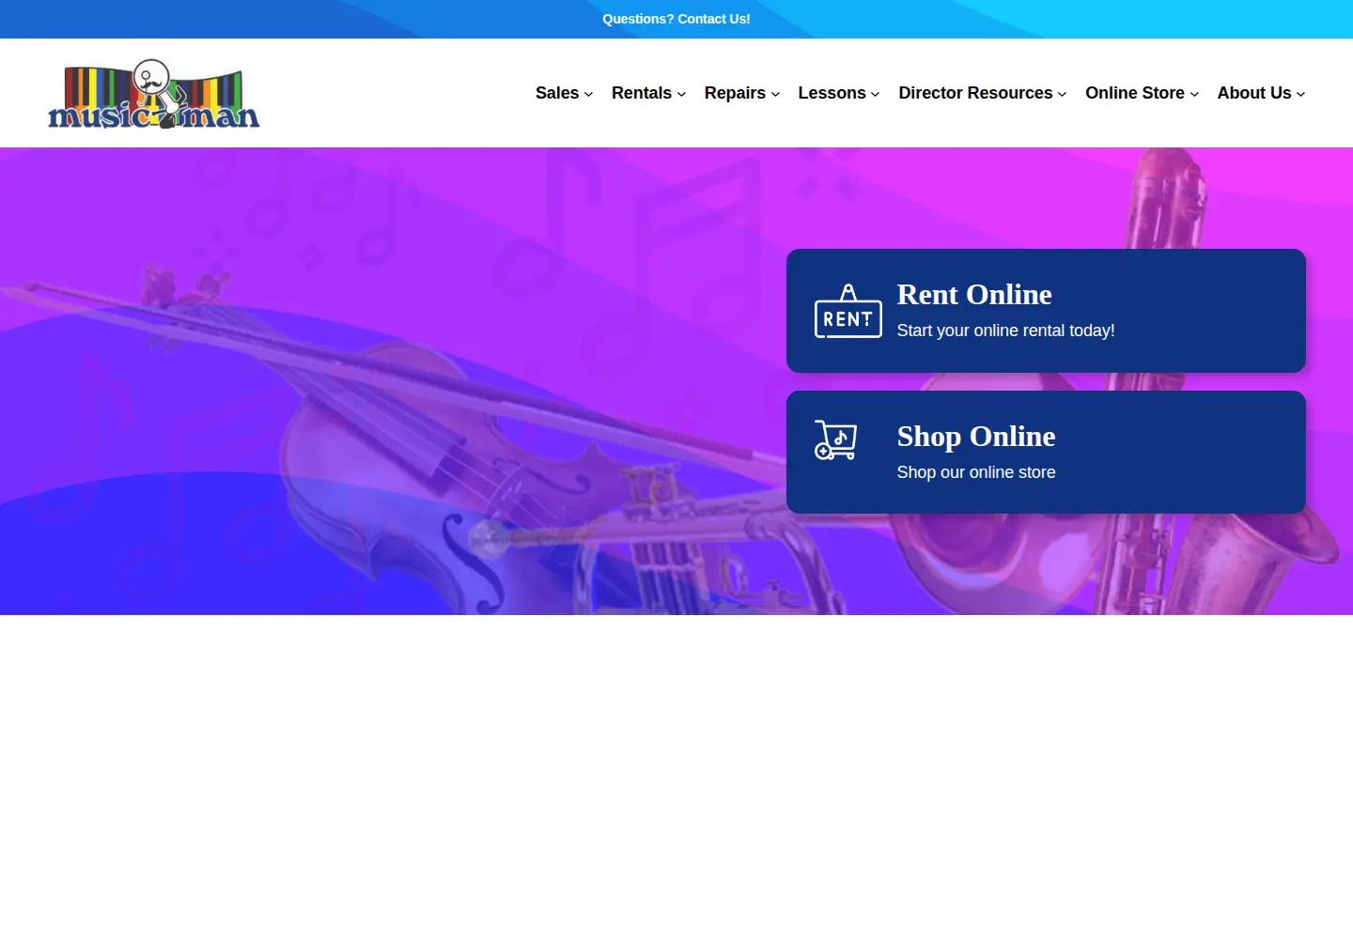This screenshot has height=939, width=1353.
Task: Open the Director Resources menu
Action: pos(975,93)
